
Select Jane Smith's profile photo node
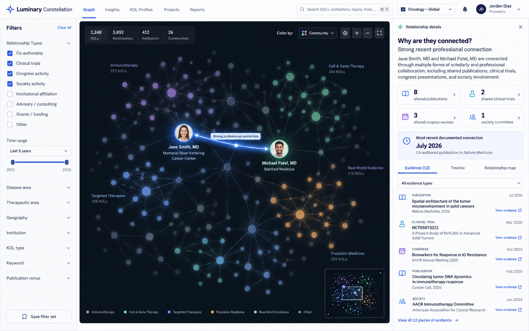point(184,133)
